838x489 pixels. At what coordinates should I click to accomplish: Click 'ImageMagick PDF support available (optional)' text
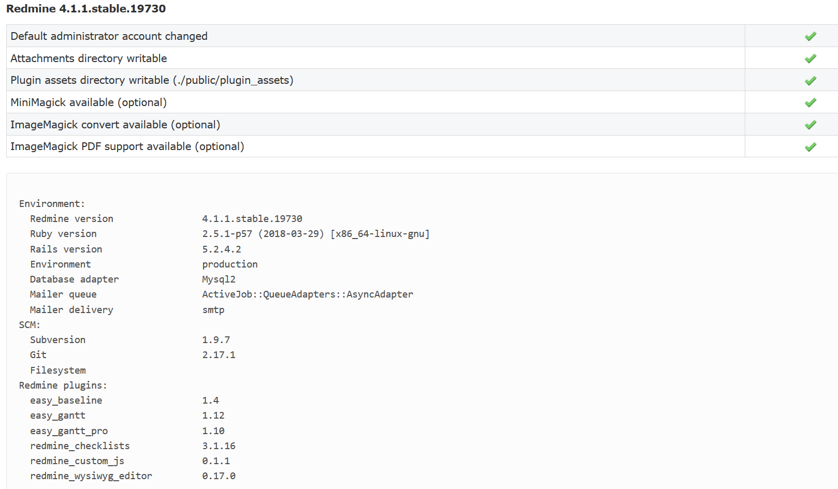coord(127,146)
